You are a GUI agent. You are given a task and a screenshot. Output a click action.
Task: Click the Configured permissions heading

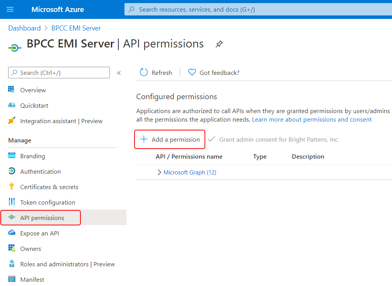click(x=177, y=96)
